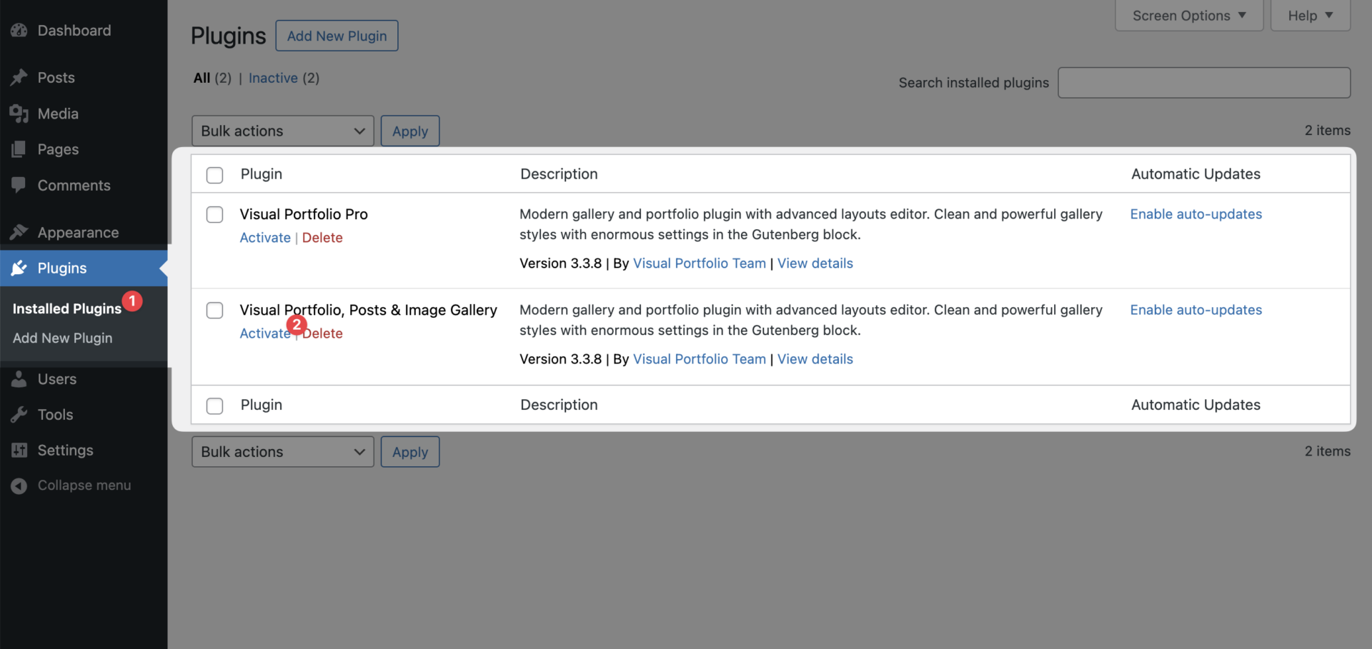
Task: Open the Bulk actions dropdown
Action: (282, 131)
